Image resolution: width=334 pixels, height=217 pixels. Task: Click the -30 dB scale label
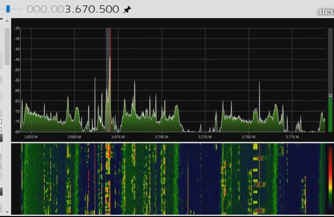coord(17,28)
